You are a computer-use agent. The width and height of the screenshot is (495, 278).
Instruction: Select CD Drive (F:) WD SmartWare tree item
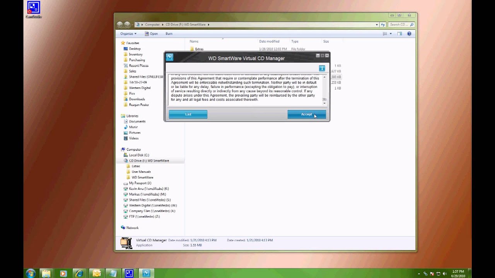click(x=149, y=161)
